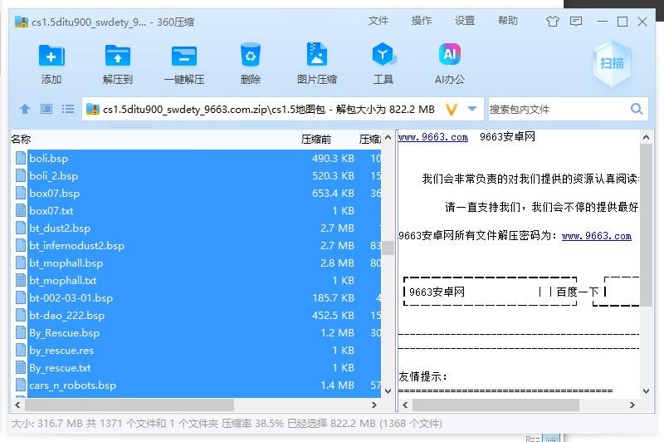664x442 pixels.
Task: Open www.9663.com password link in preview
Action: coord(596,236)
